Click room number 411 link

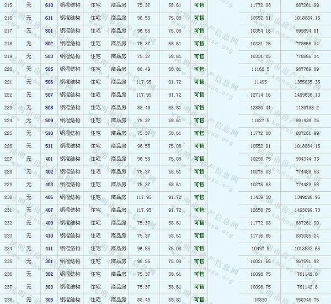(x=49, y=248)
